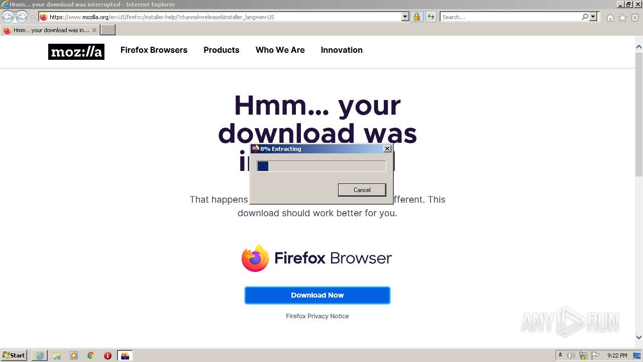Image resolution: width=643 pixels, height=362 pixels.
Task: Click the Internet Explorer forward arrow button
Action: 22,17
